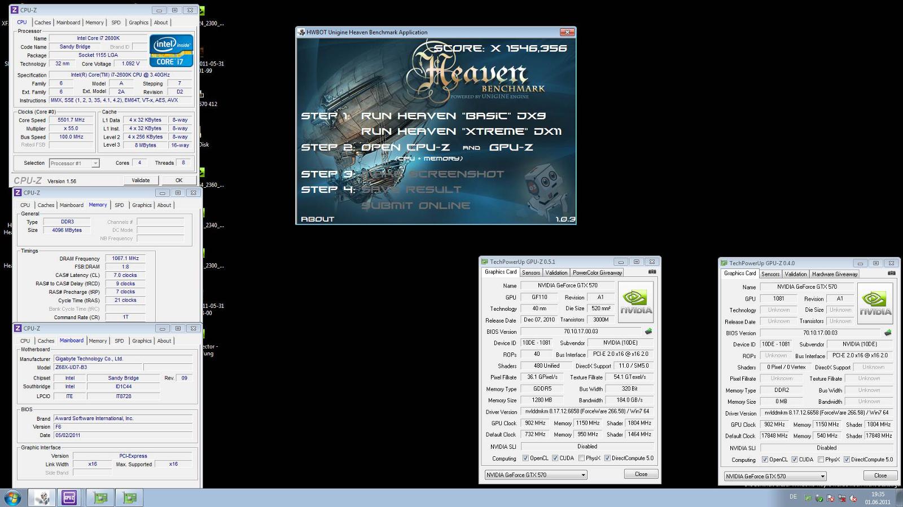
Task: Click the title bar icon of GPU-Z 0.4.0
Action: pos(724,263)
